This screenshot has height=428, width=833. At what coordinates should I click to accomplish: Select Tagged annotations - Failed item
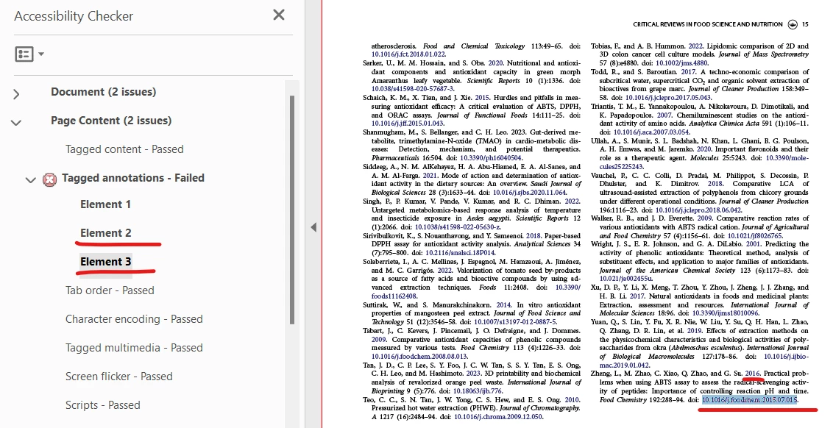[x=132, y=178]
